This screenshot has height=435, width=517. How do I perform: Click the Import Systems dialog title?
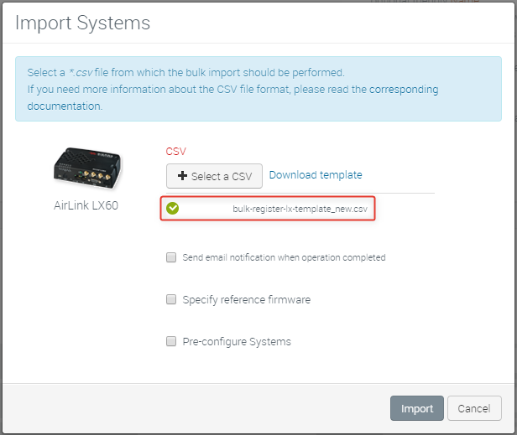pos(83,23)
